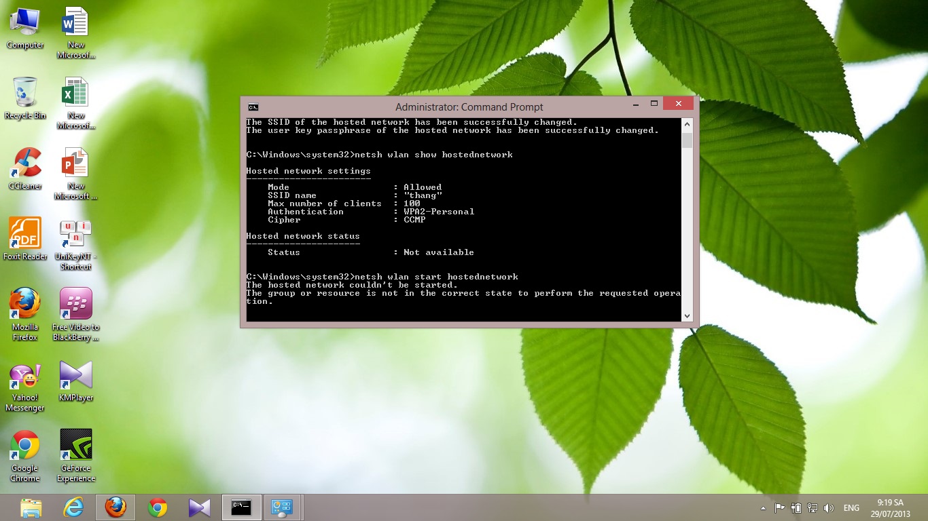Select the Google Chrome desktop shortcut

25,455
